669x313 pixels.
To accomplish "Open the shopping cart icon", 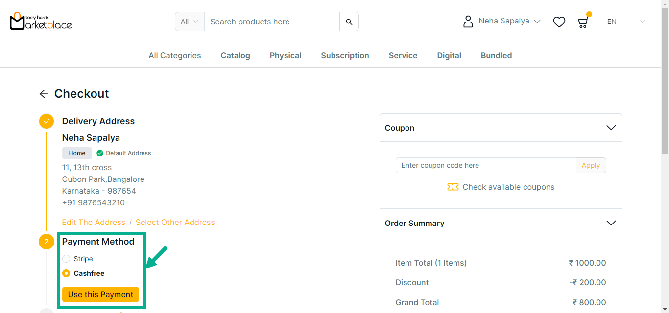I will [x=583, y=22].
